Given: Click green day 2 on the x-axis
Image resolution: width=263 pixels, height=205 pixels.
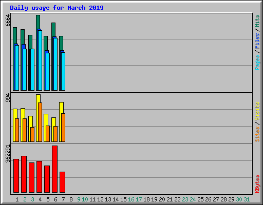Looking at the screenshot, I should click(25, 199).
